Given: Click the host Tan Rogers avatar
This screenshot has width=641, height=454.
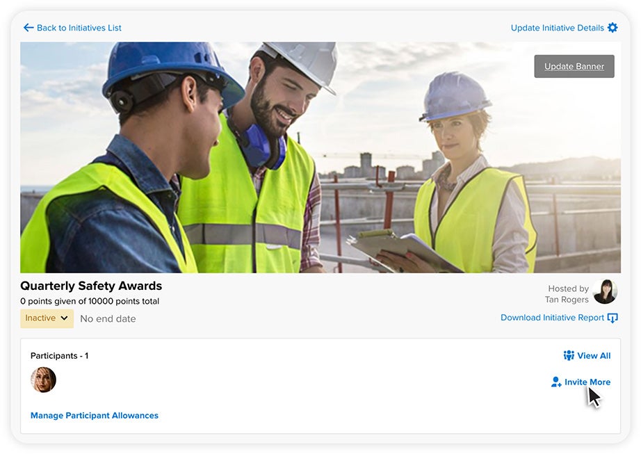Looking at the screenshot, I should pos(605,292).
